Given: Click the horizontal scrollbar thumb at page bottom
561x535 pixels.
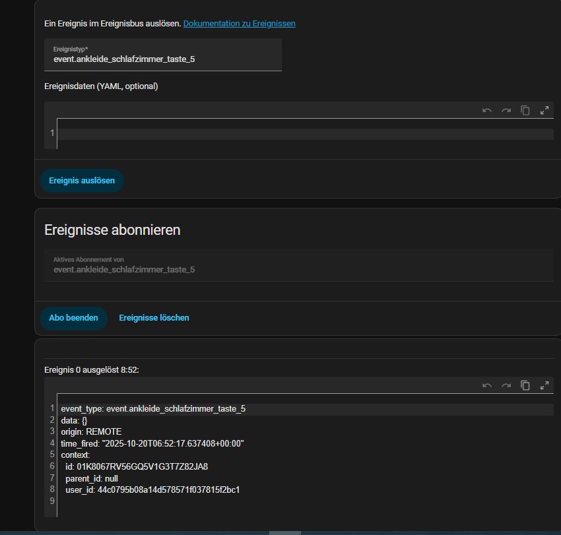Looking at the screenshot, I should pos(285,532).
